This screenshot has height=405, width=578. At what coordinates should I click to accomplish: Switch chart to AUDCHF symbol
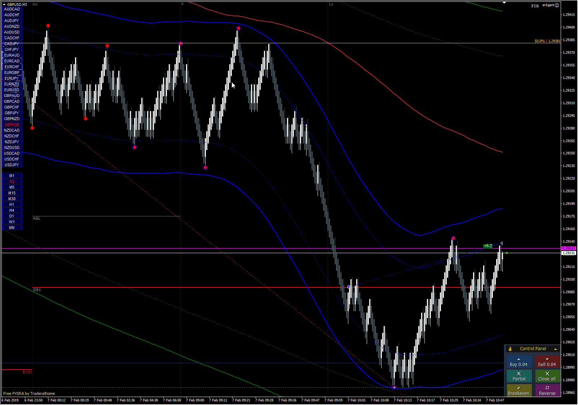(12, 15)
